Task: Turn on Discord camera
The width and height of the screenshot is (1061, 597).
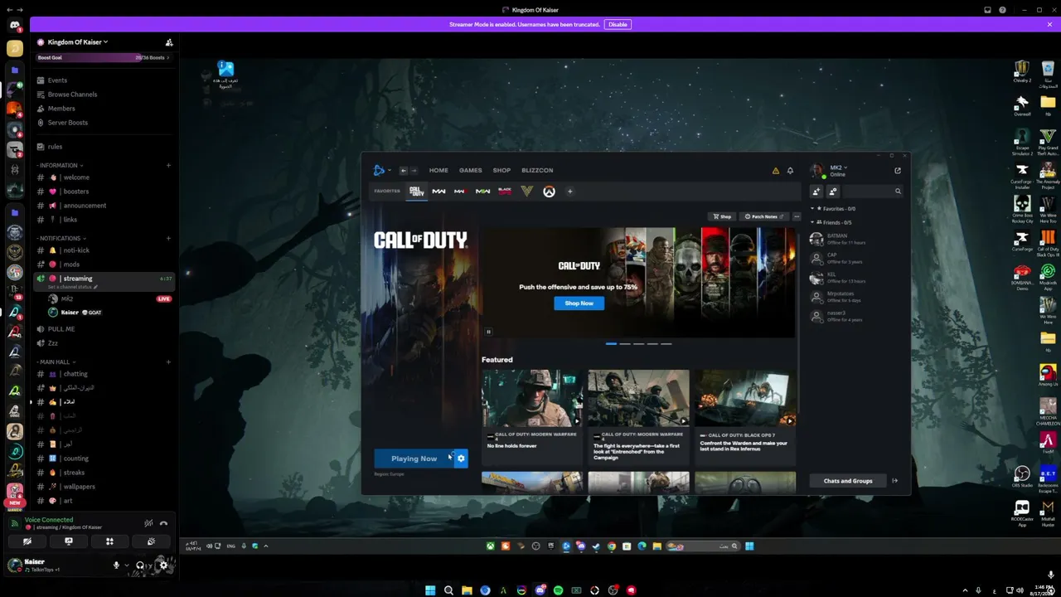Action: 27,541
